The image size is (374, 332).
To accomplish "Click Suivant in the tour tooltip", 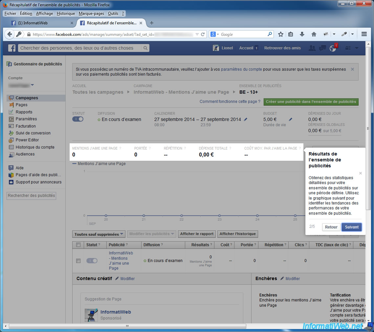I will [x=352, y=227].
